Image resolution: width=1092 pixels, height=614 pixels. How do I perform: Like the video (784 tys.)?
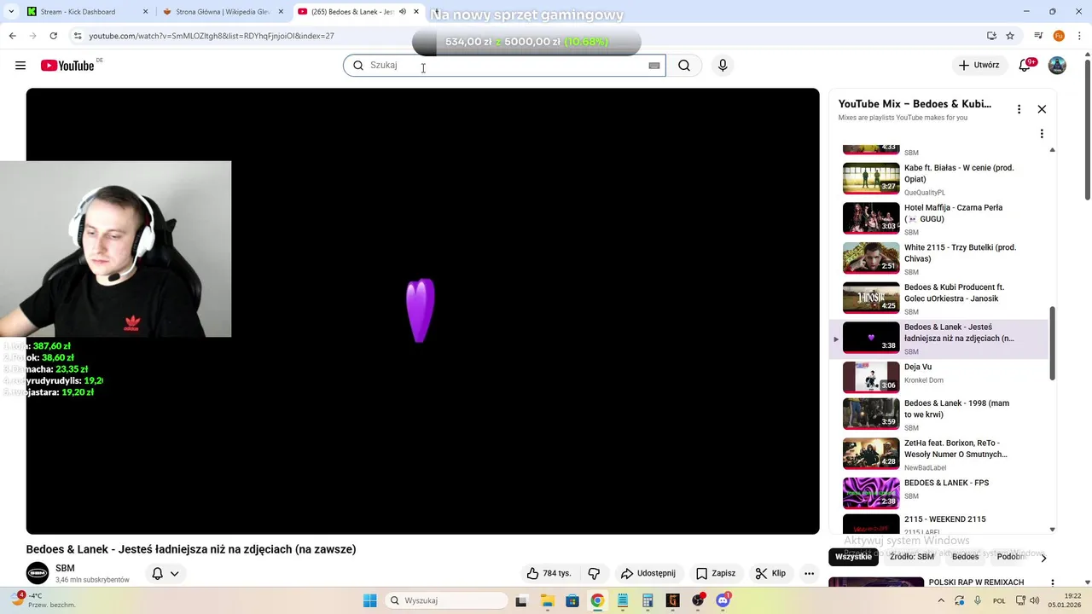548,574
